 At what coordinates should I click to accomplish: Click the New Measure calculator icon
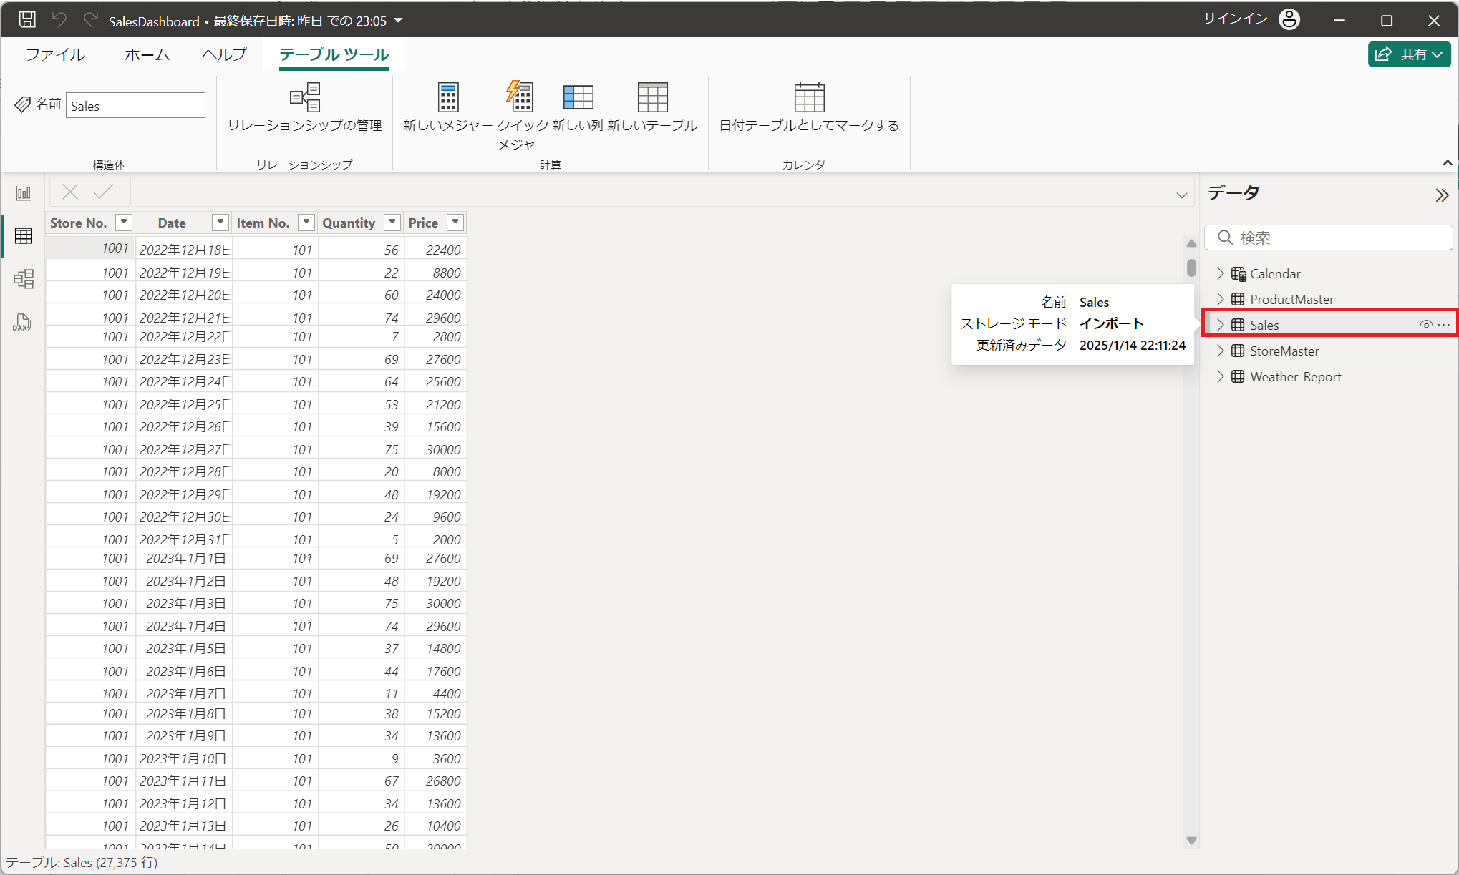(448, 98)
